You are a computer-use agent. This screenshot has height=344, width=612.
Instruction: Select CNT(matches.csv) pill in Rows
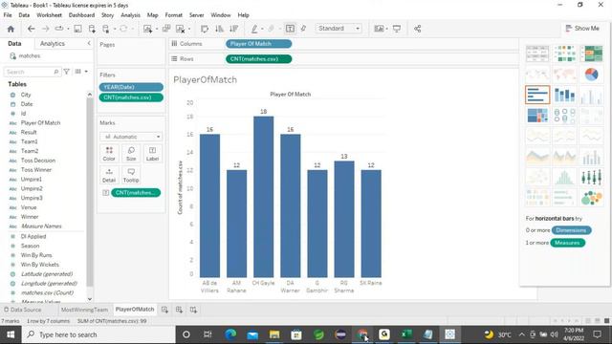point(258,59)
